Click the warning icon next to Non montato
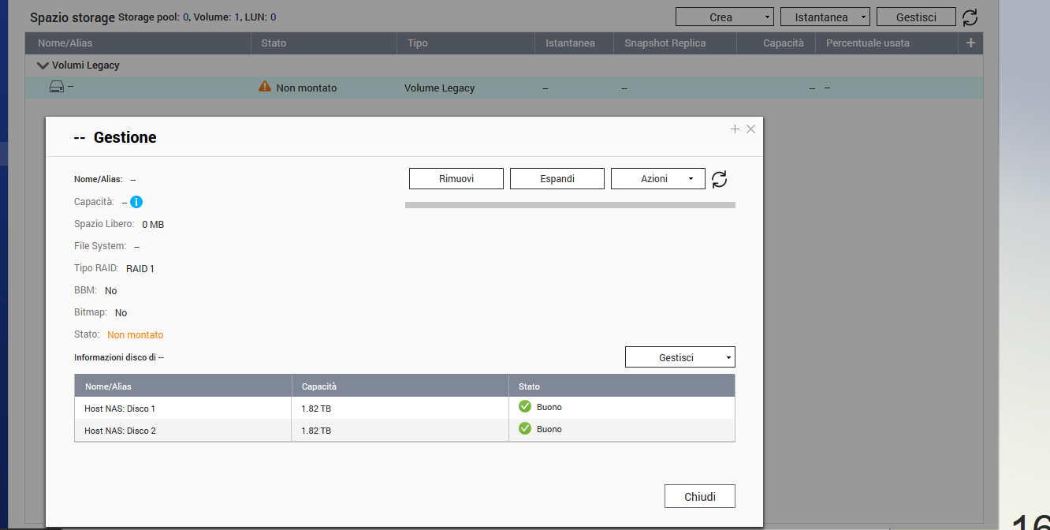 265,87
